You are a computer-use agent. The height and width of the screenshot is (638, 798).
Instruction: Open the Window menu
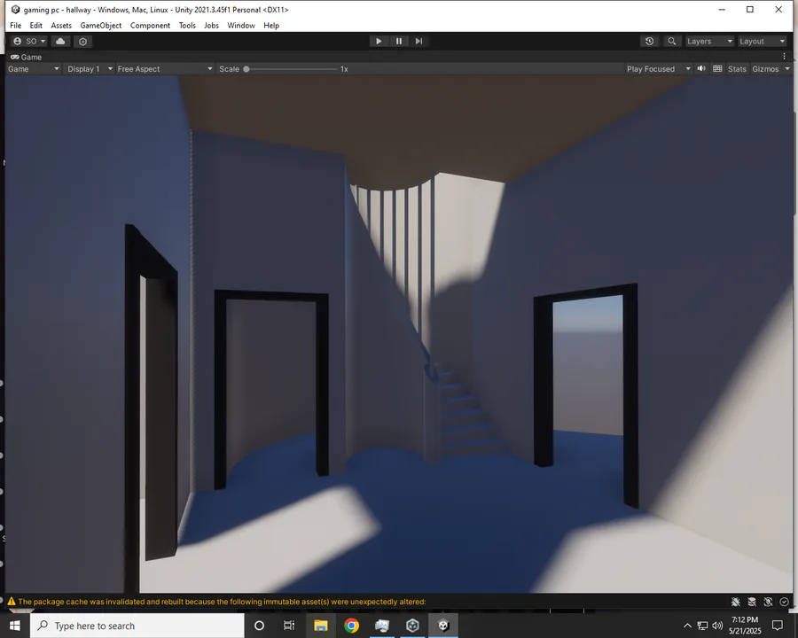[x=241, y=26]
